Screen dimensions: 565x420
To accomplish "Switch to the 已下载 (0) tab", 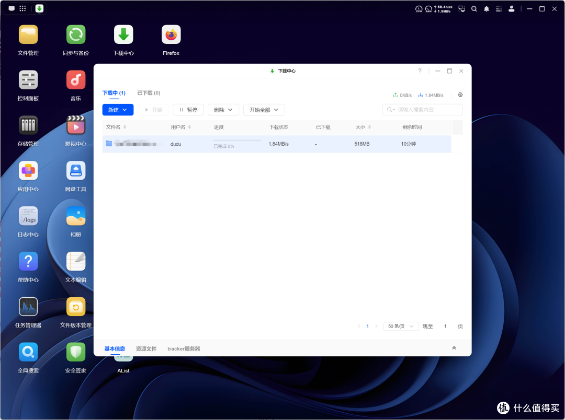I will tap(149, 93).
